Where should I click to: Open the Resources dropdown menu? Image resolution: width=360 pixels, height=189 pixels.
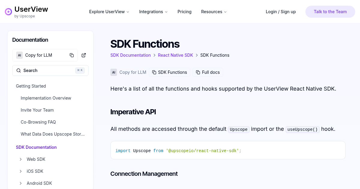point(214,12)
